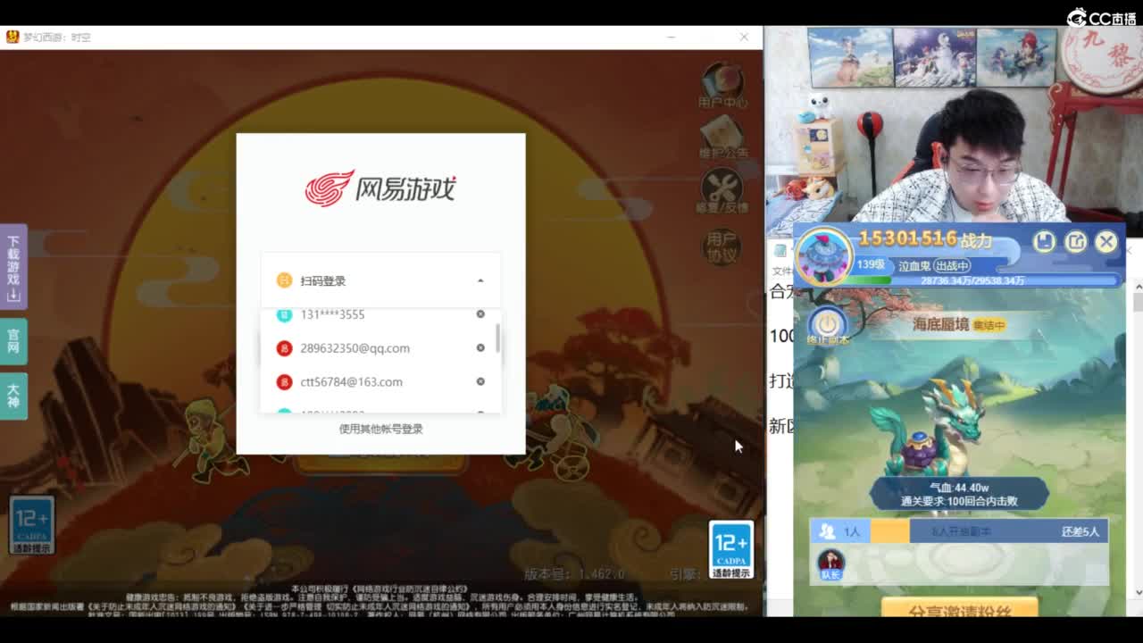Click the 12+ CADPA badge at bottom left
Image resolution: width=1143 pixels, height=643 pixels.
coord(32,525)
